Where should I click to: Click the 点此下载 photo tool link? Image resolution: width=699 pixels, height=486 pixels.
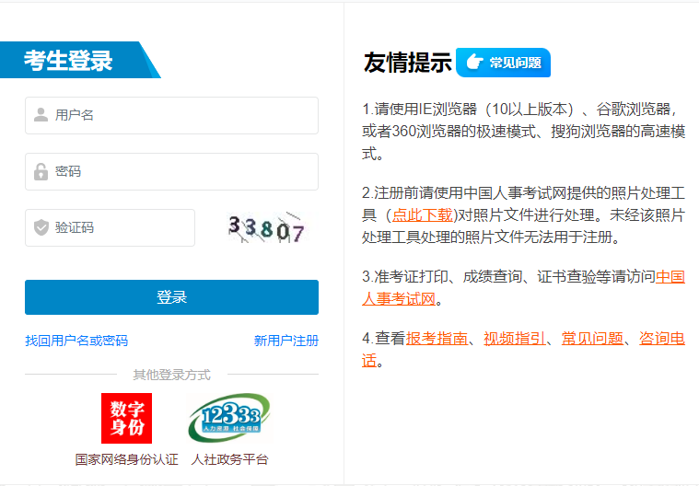tap(423, 214)
